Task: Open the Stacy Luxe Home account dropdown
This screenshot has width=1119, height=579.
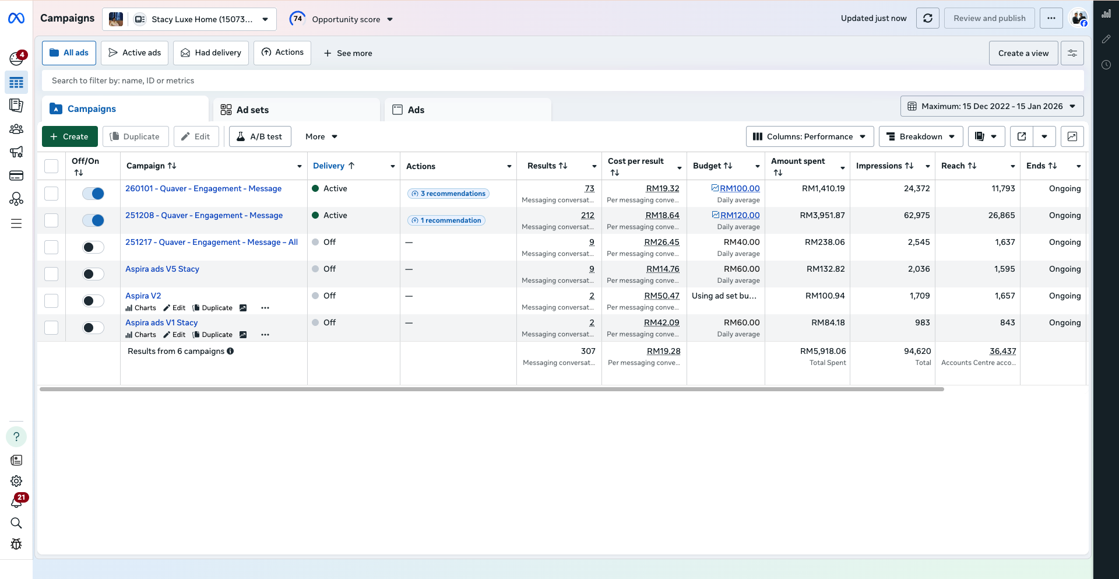Action: tap(189, 19)
